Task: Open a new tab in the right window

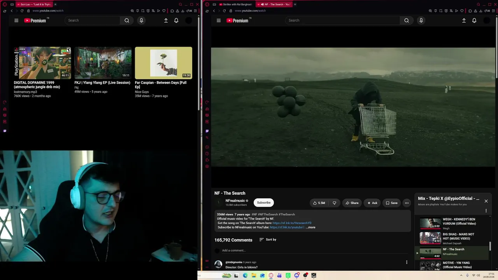Action: [295, 4]
